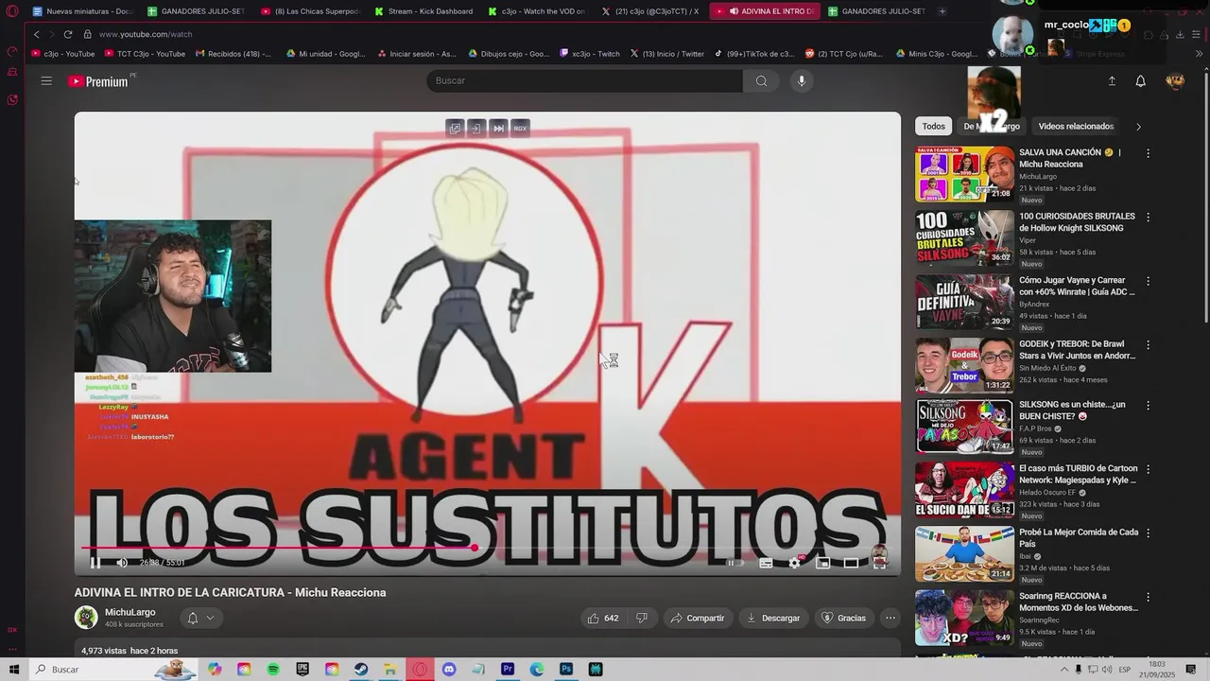
Task: Click Opera logo menu icon
Action: [12, 11]
